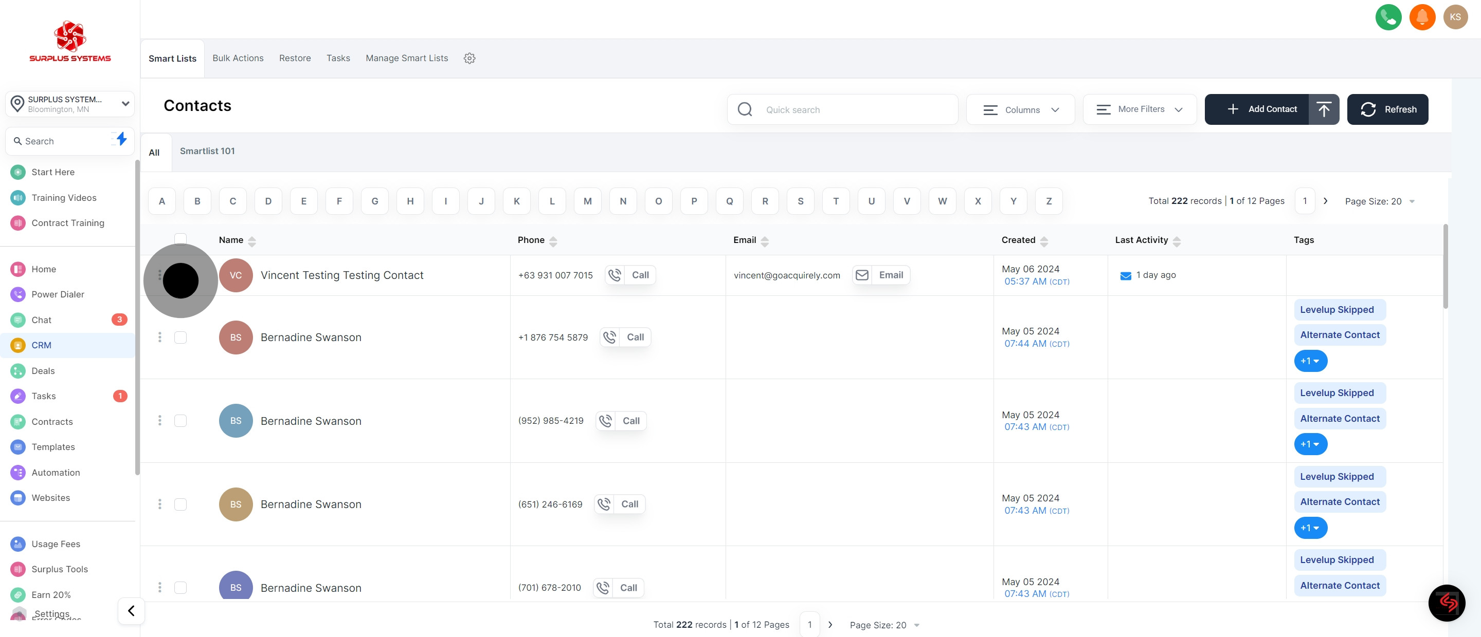Open the Smartlist 101 tab
The width and height of the screenshot is (1481, 637).
click(207, 151)
